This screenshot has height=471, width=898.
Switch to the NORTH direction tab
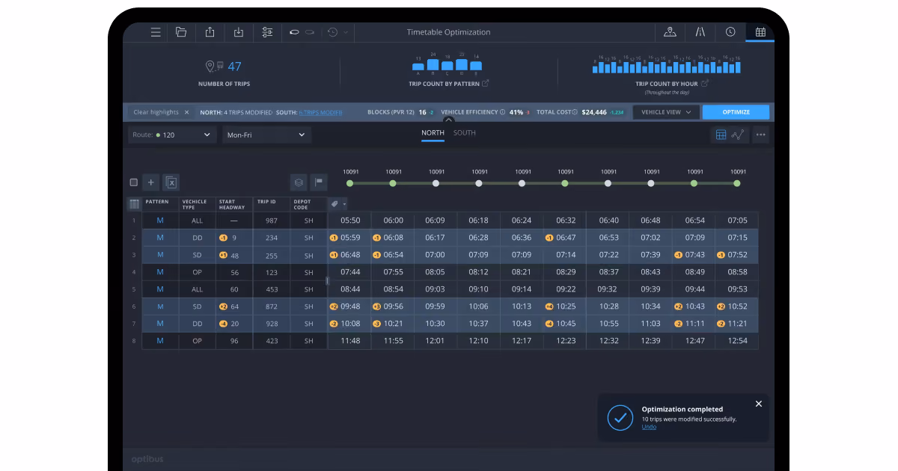[433, 133]
